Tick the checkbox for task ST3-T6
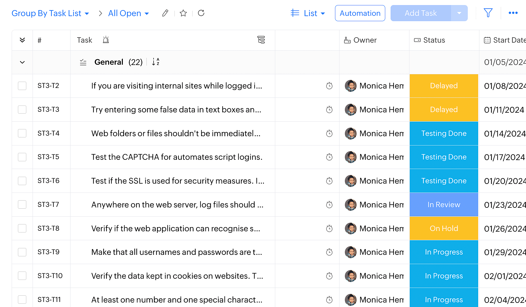 [x=22, y=181]
